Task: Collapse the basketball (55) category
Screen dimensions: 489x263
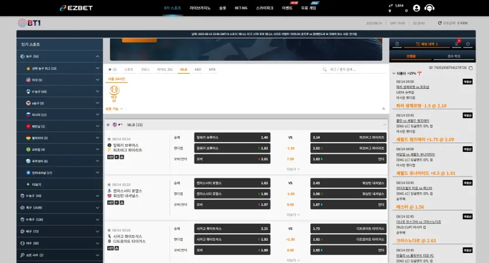Action: 60,56
